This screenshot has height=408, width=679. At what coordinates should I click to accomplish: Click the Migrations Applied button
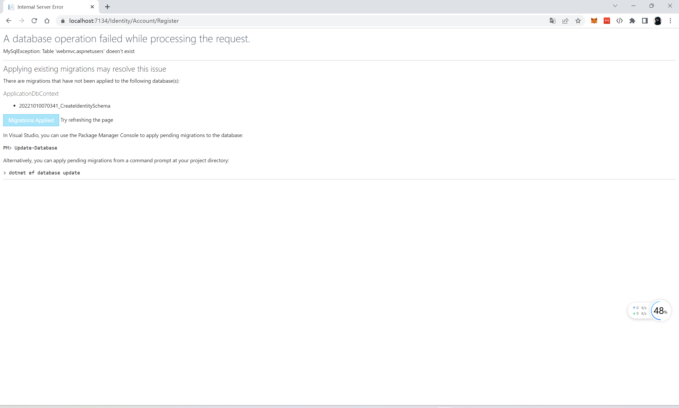pos(31,120)
